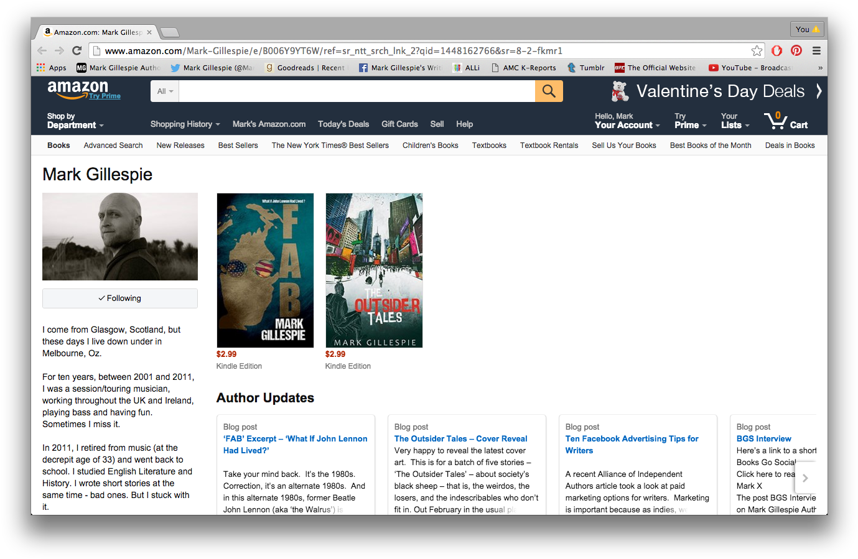This screenshot has width=858, height=559.
Task: Open the 'FAB' Excerpt blog post
Action: [295, 444]
